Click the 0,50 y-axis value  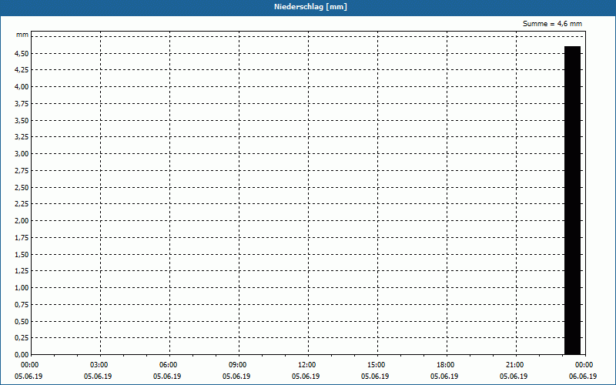22,322
